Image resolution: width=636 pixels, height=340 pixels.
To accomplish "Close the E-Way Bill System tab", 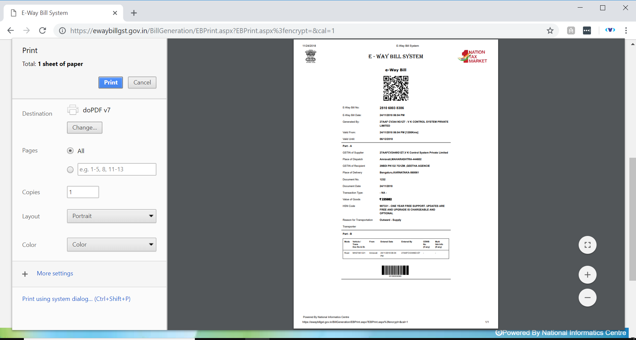I will coord(115,13).
